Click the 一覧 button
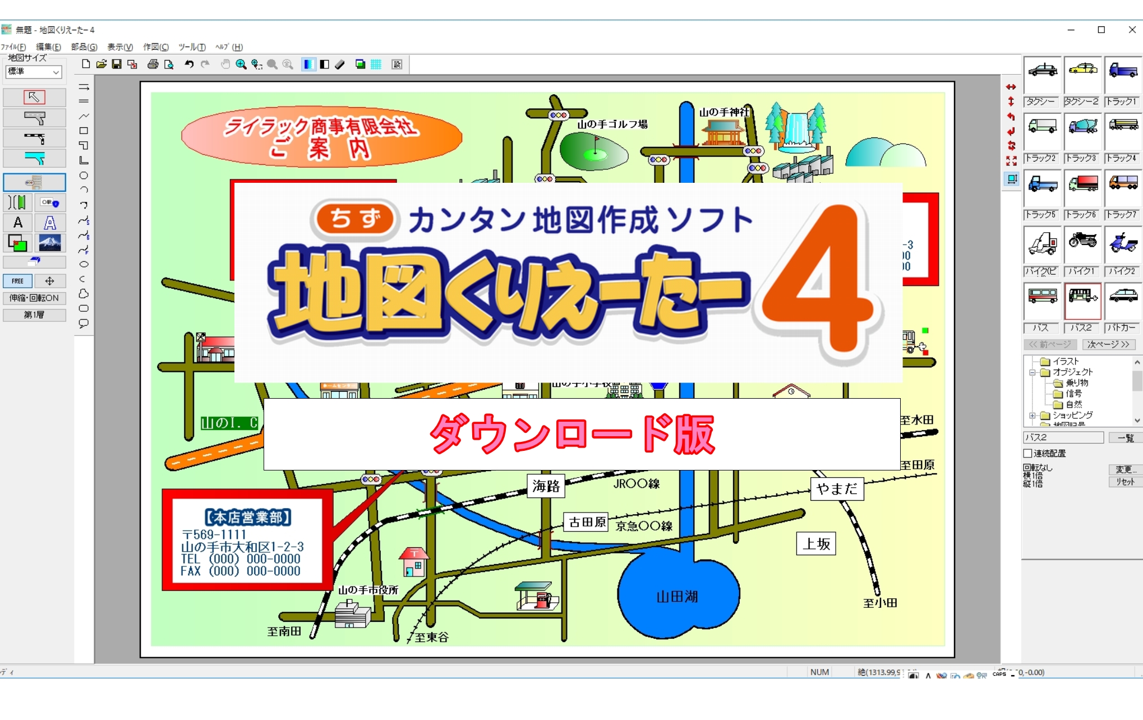The height and width of the screenshot is (720, 1143). click(x=1126, y=437)
